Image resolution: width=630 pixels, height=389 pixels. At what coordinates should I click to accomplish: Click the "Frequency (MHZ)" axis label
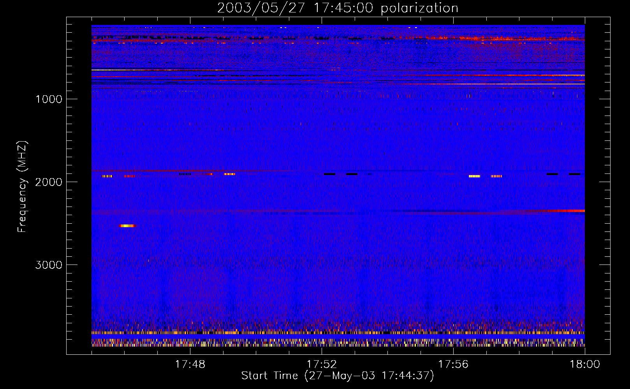tap(22, 186)
